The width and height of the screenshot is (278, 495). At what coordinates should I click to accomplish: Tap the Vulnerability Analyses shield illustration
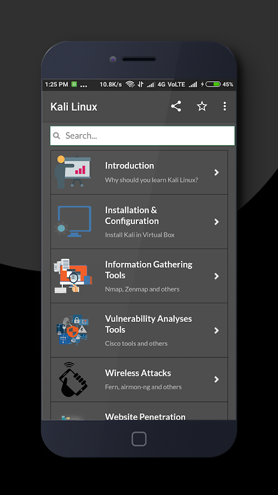click(x=72, y=330)
